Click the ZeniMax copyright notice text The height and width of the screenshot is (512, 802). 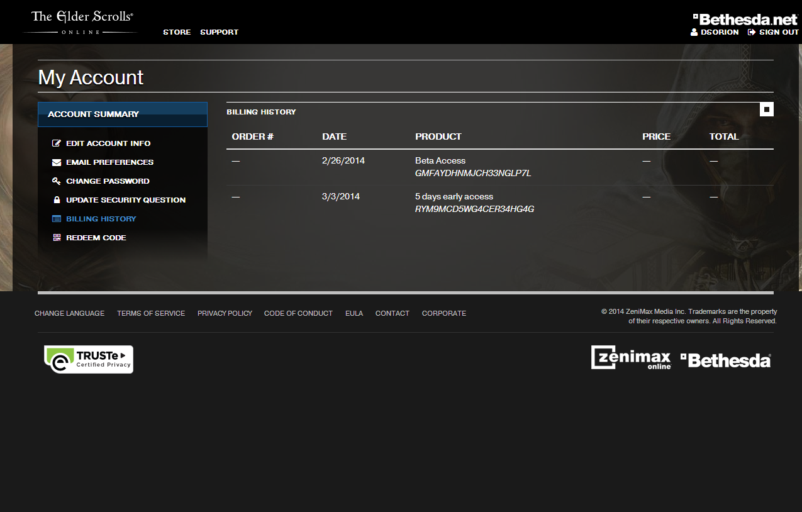pos(689,316)
